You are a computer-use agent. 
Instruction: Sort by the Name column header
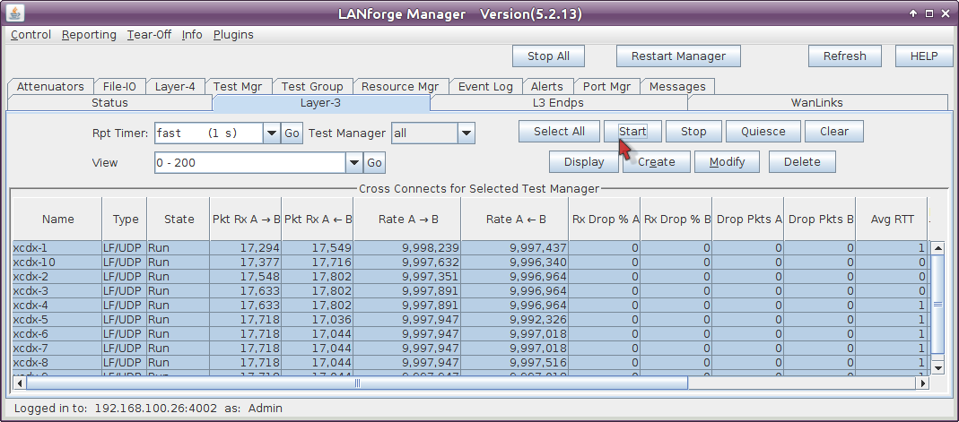(x=57, y=220)
